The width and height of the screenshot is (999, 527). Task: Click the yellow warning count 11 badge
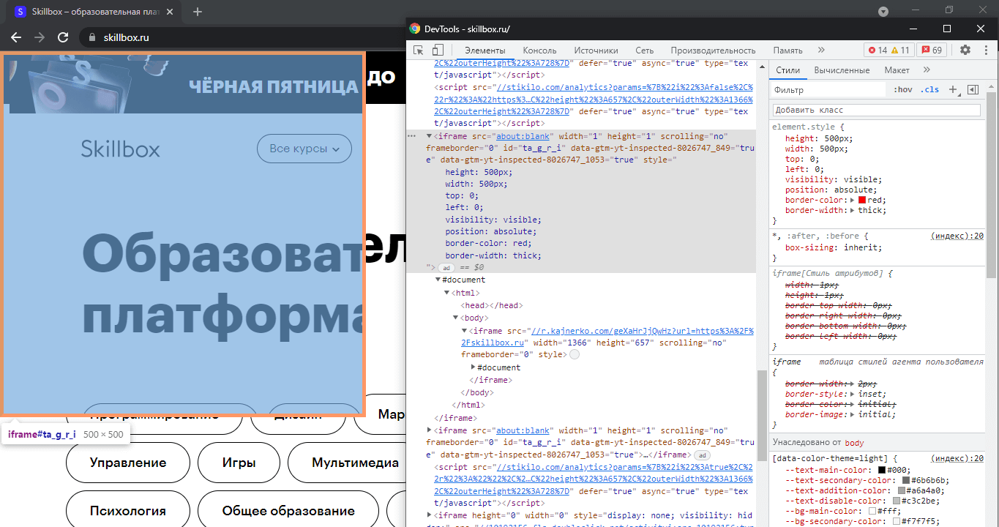coord(899,50)
